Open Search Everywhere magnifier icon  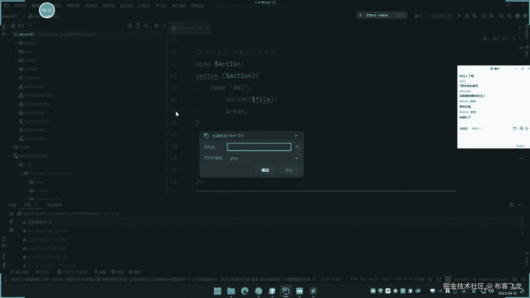tap(509, 16)
